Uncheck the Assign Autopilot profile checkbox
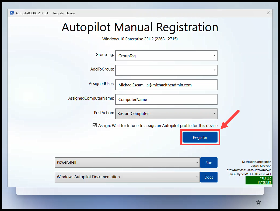The width and height of the screenshot is (280, 211). pos(95,125)
